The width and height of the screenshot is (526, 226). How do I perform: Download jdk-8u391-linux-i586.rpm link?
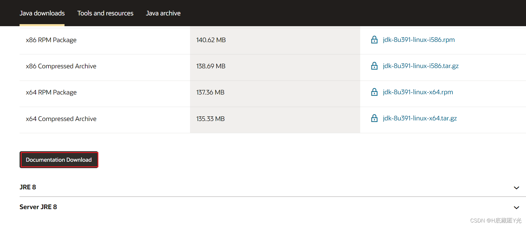[419, 40]
